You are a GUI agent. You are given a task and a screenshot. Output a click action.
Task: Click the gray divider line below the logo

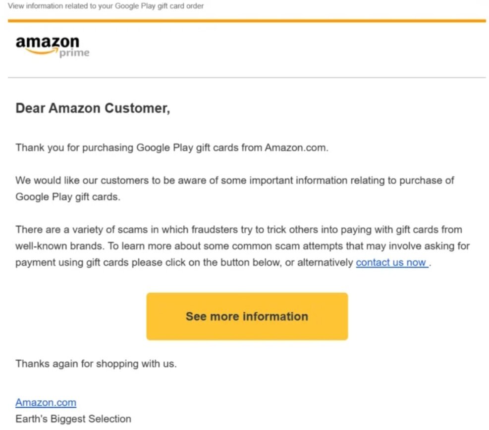pos(247,77)
